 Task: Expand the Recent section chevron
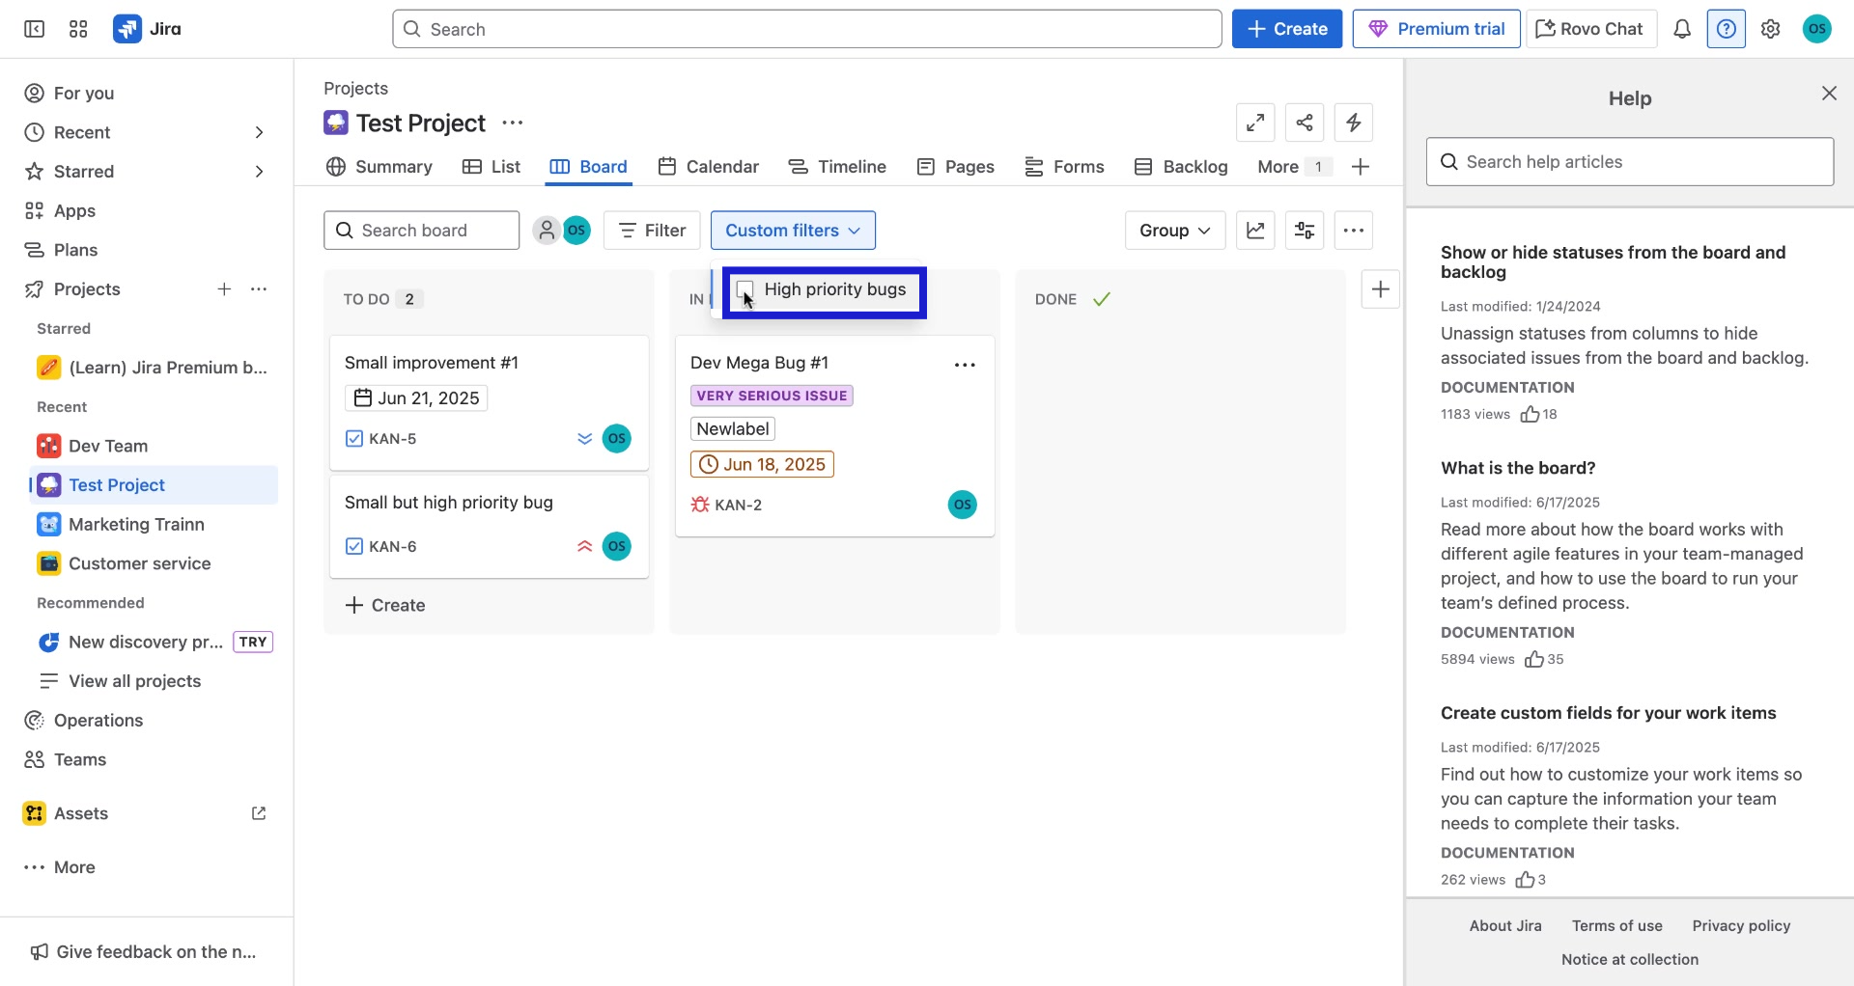point(259,132)
